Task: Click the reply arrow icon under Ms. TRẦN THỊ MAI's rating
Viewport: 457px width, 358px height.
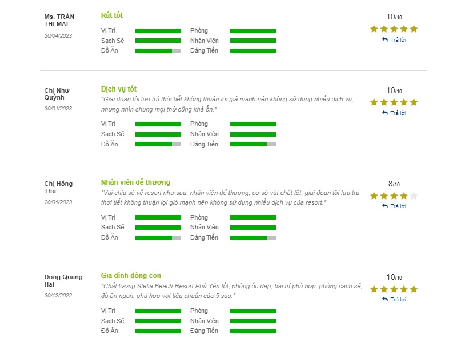Action: click(384, 39)
